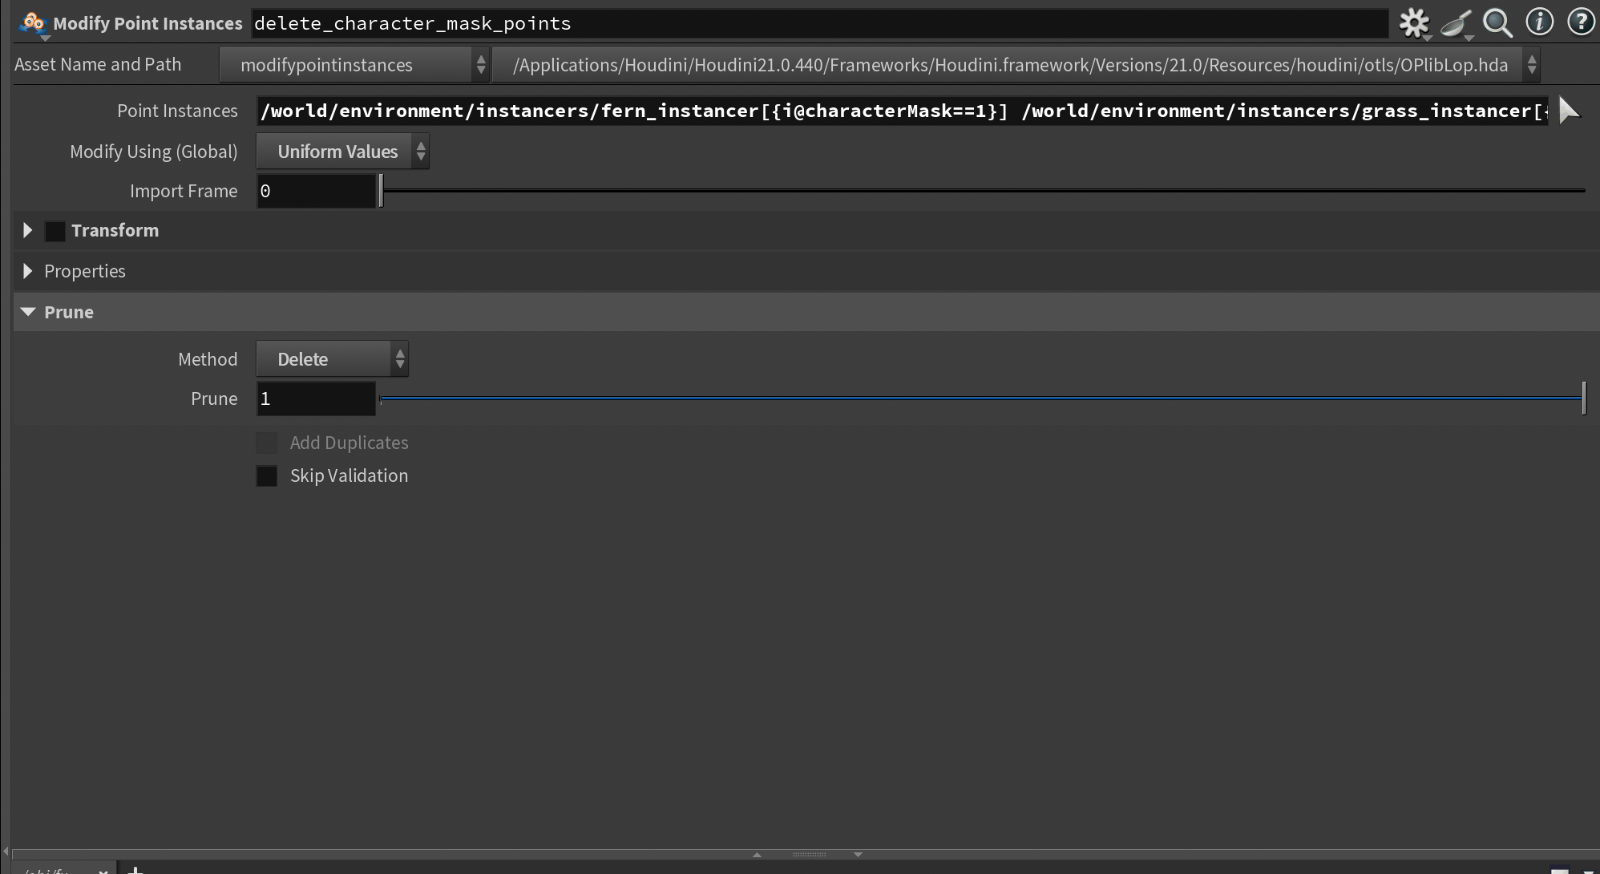The image size is (1600, 874).
Task: Open the modifypointintances asset name dropdown
Action: point(354,65)
